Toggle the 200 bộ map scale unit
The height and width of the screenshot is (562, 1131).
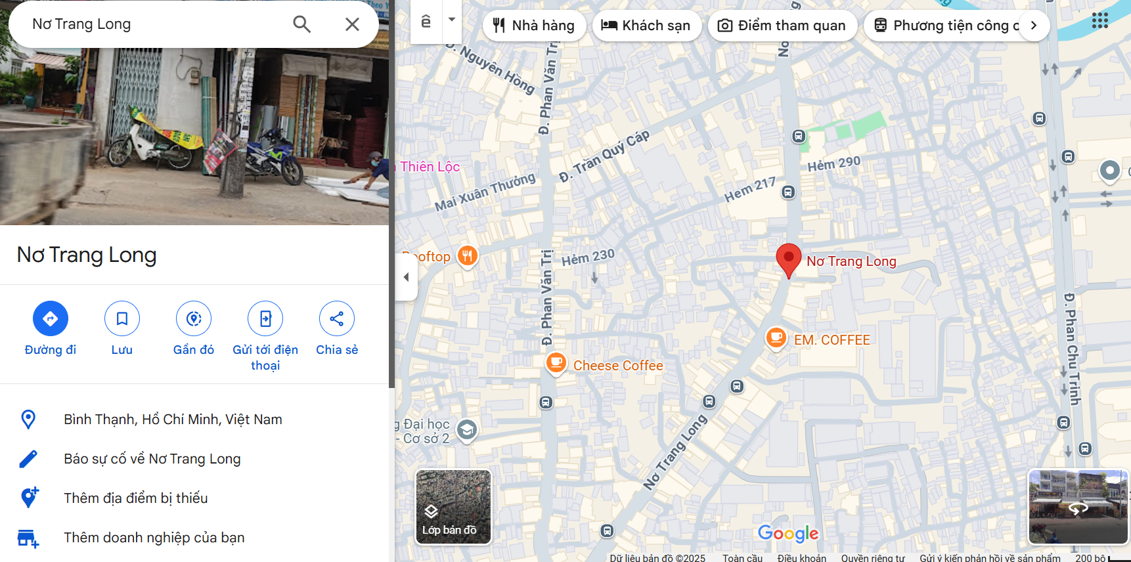[x=1102, y=558]
